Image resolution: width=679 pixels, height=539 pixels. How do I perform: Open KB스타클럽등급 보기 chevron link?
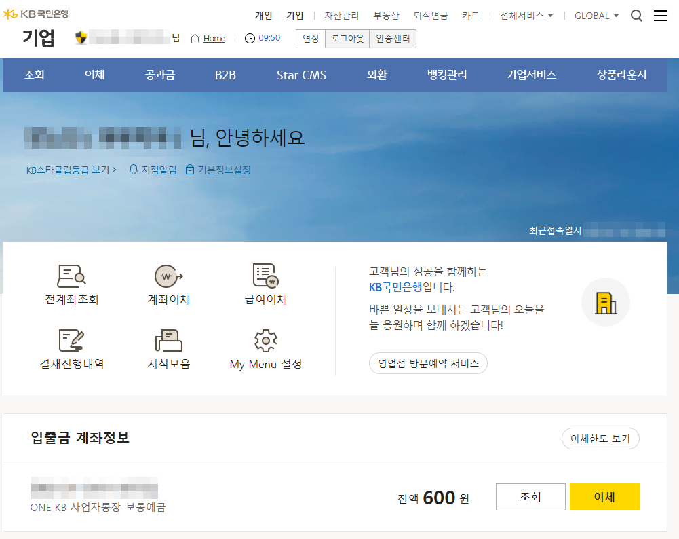click(x=71, y=170)
